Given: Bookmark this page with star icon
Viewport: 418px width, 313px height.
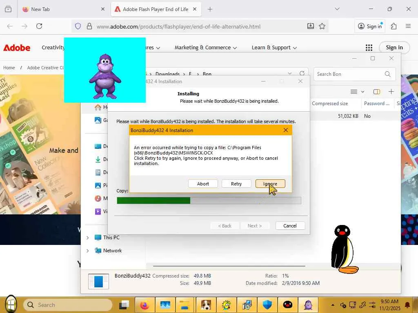Looking at the screenshot, I should coord(322,26).
